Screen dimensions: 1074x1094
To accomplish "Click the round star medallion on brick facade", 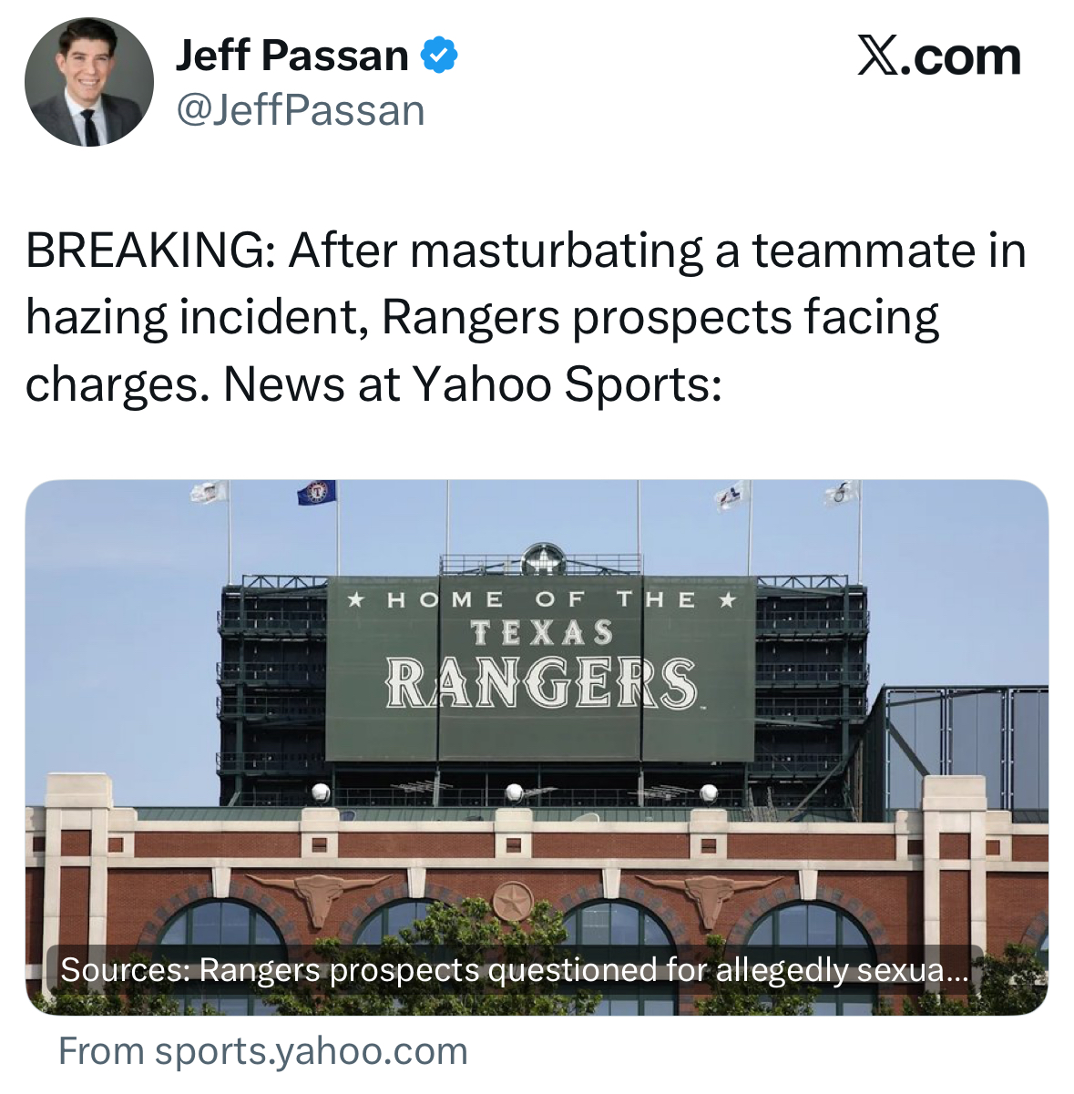I will click(513, 902).
